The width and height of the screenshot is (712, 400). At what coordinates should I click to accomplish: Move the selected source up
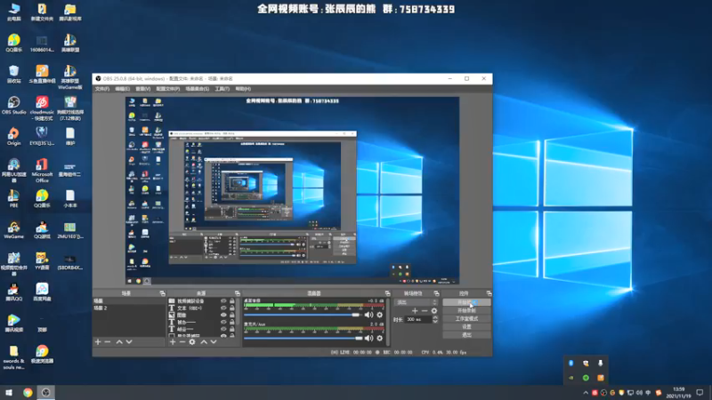coord(204,342)
